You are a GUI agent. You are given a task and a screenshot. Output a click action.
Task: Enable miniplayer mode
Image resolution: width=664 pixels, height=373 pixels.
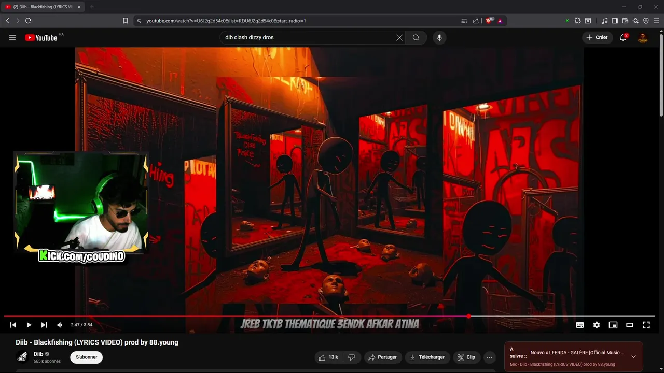coord(613,325)
